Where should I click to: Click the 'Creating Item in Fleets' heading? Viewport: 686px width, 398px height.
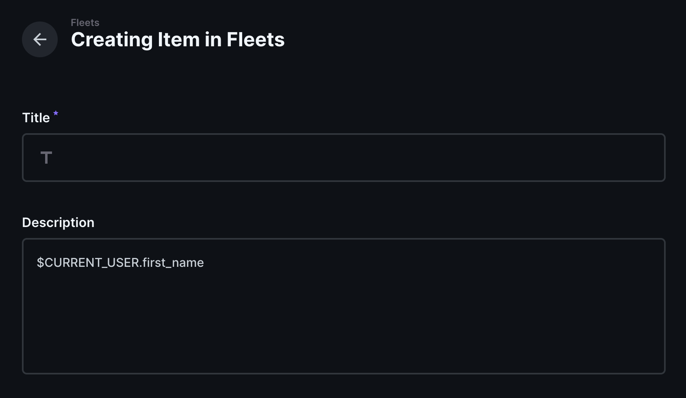click(x=178, y=40)
